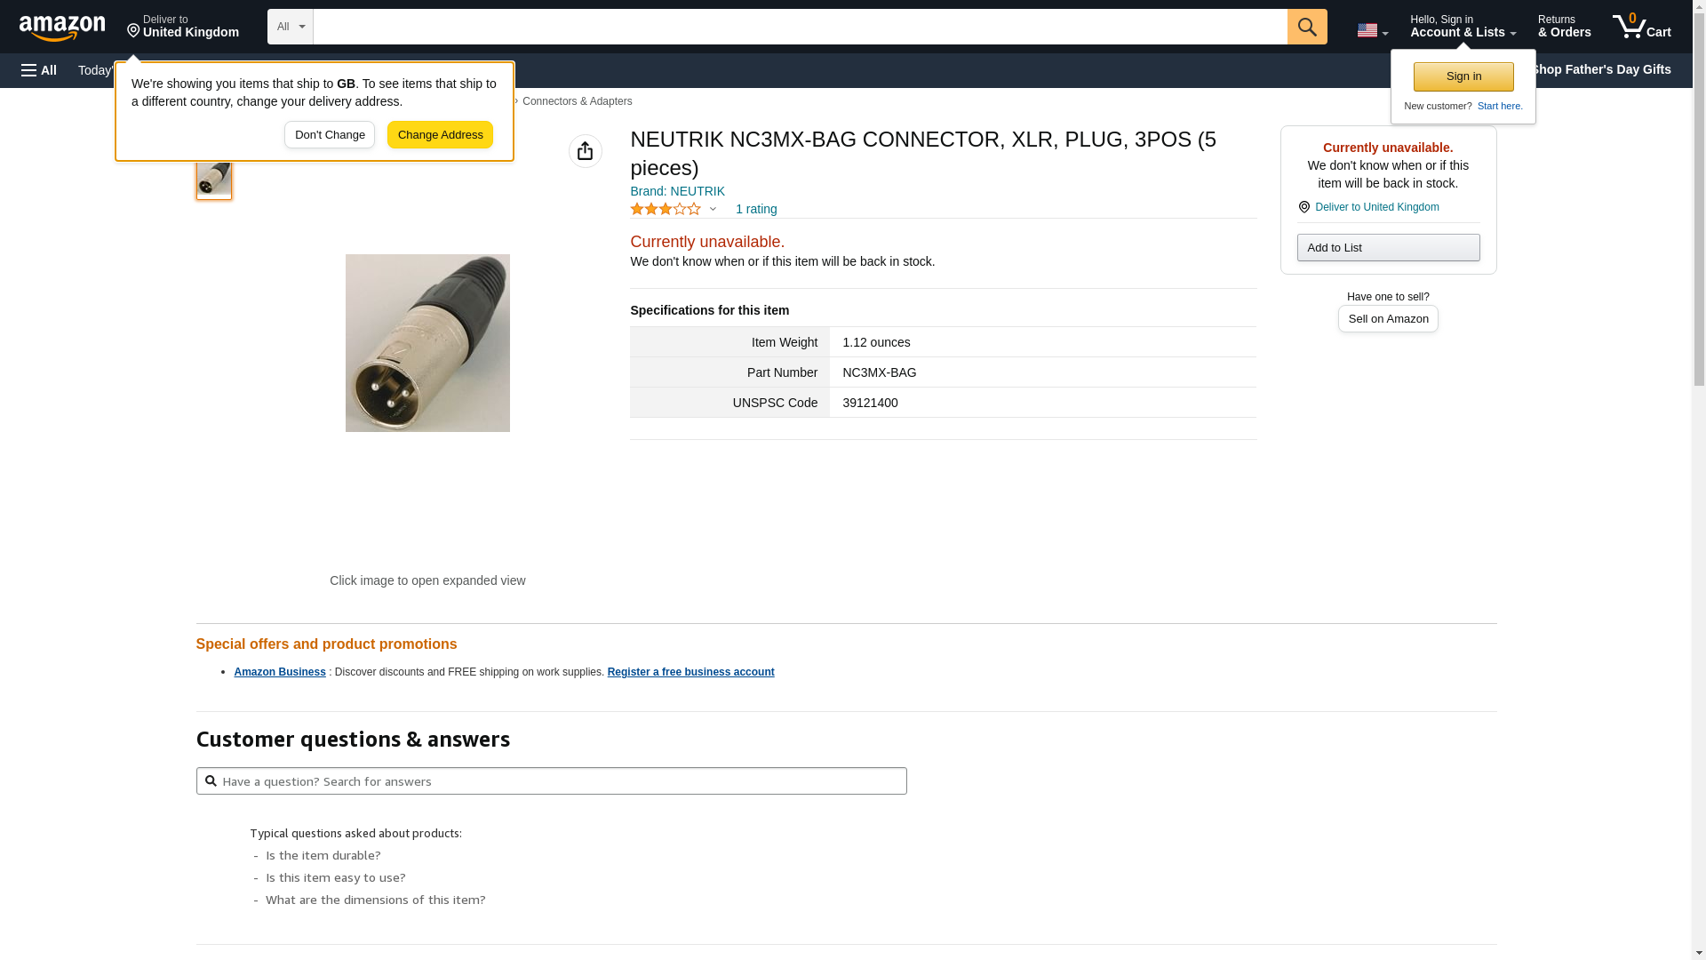Open Shop Father's Day Gifts link

tap(1600, 69)
